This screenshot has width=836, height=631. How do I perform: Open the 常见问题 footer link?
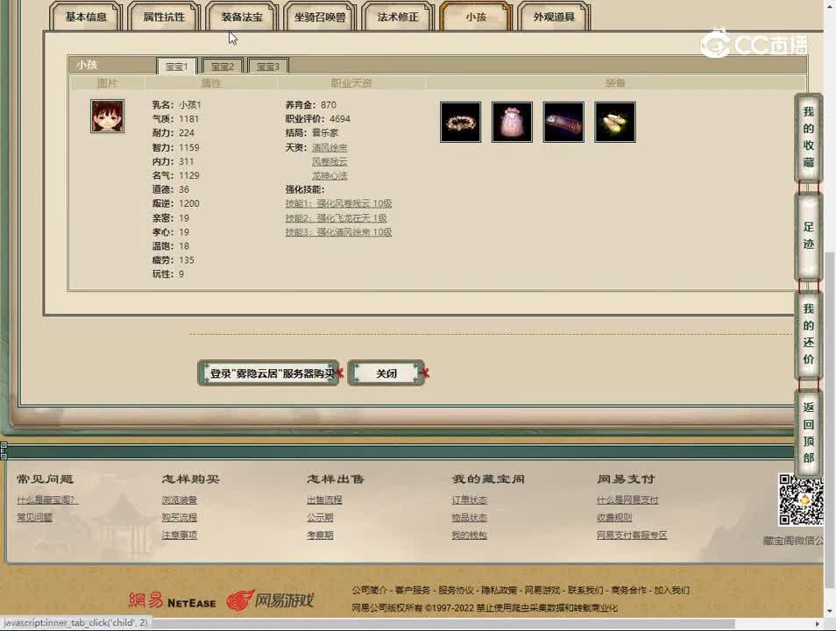coord(34,517)
